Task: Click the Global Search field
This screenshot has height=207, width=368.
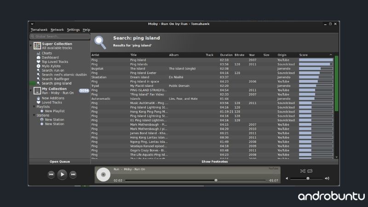Action: pos(60,36)
